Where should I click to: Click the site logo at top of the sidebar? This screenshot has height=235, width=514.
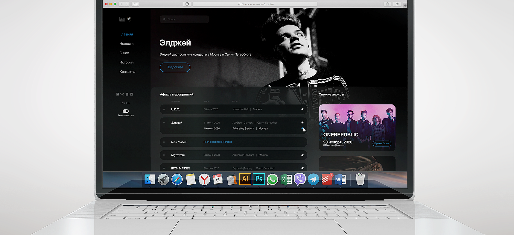point(125,19)
